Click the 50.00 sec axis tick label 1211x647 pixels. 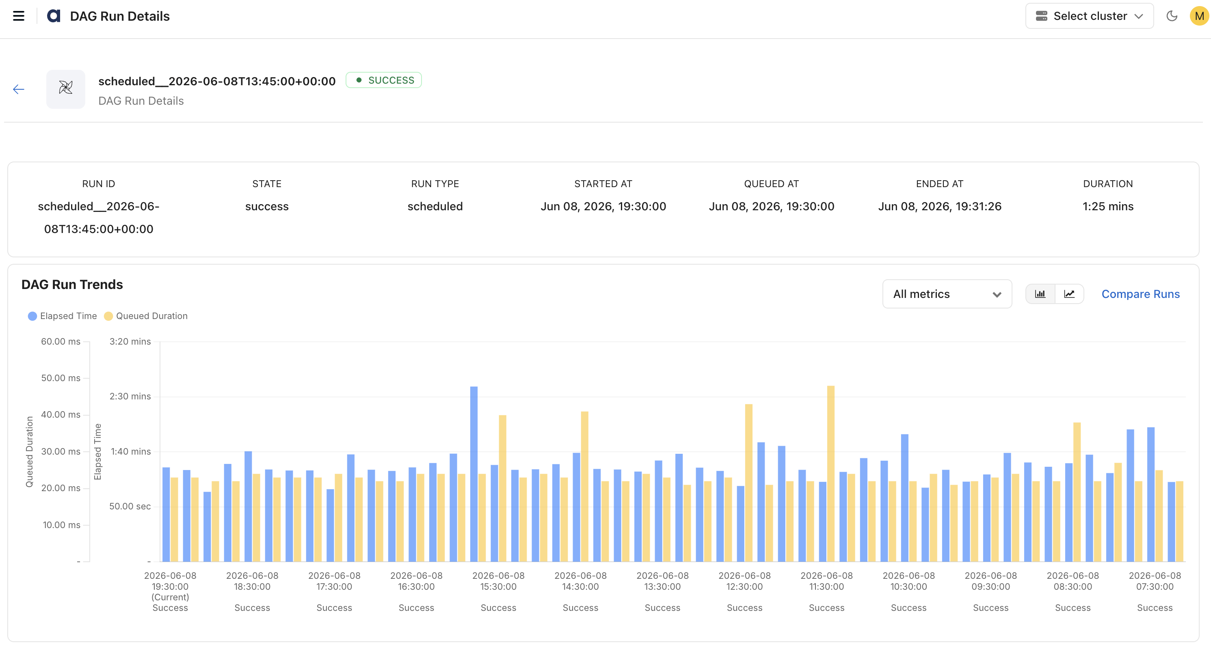(x=130, y=507)
